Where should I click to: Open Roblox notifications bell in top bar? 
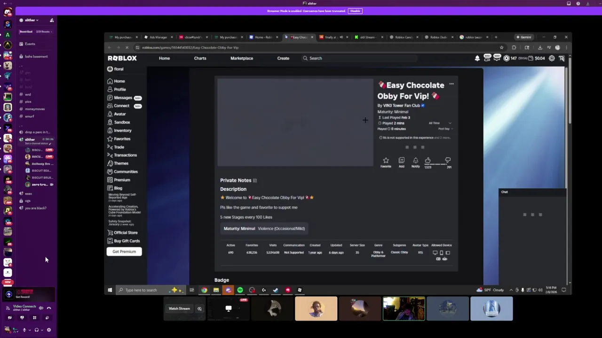click(477, 58)
